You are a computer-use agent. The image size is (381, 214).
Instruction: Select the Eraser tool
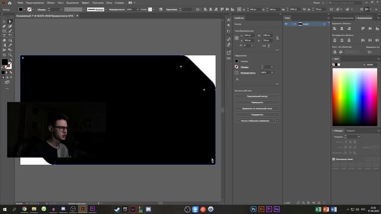(x=4, y=40)
